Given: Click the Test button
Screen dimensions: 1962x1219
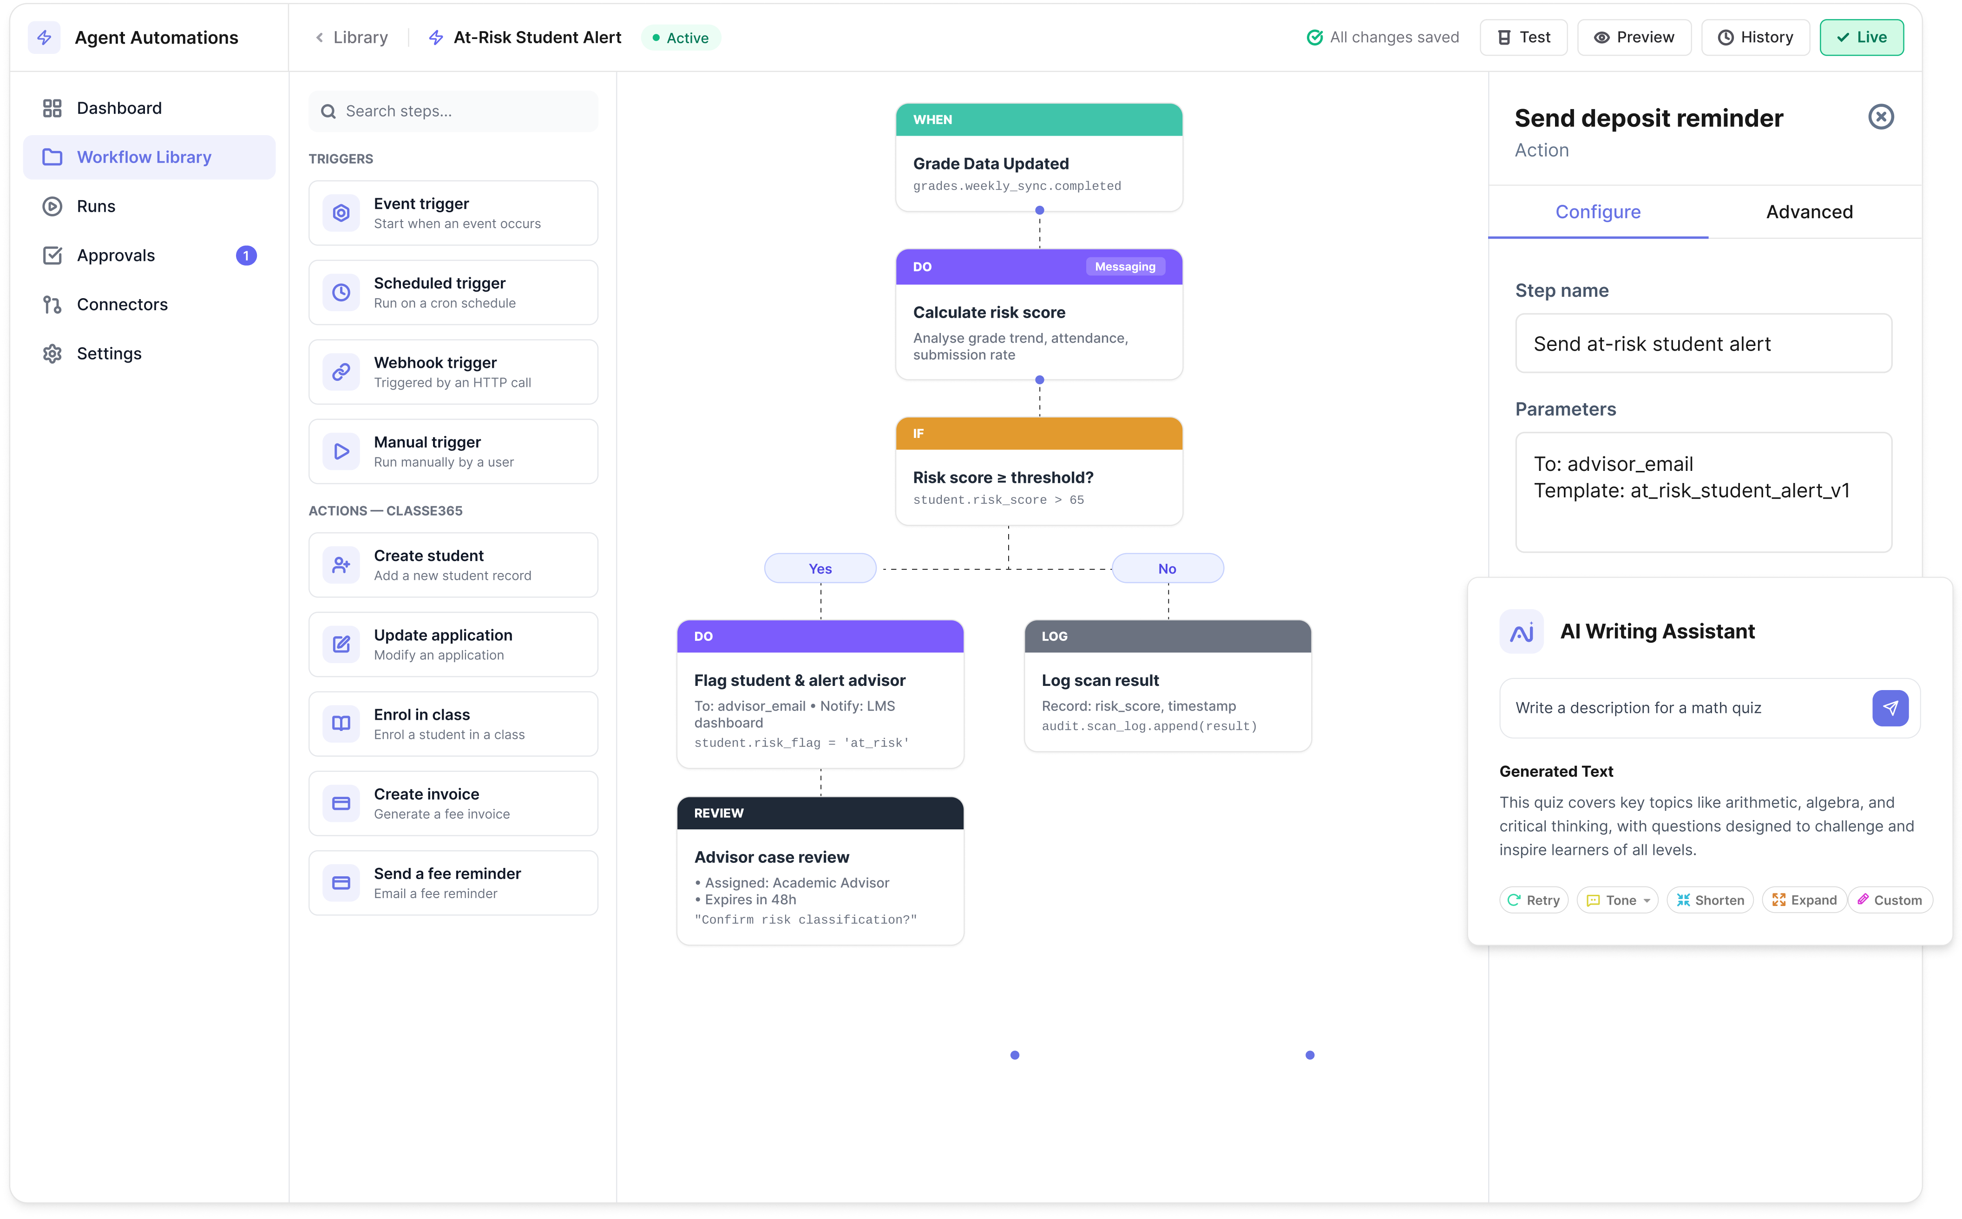Looking at the screenshot, I should [x=1523, y=38].
